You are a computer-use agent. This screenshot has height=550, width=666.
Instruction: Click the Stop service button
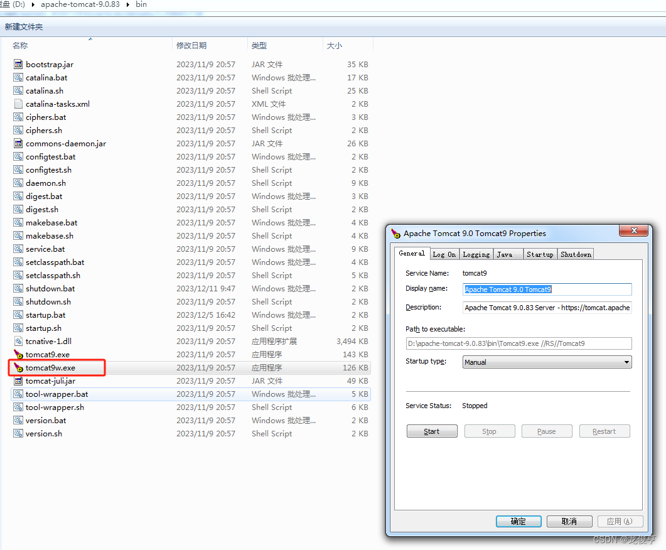coord(490,431)
